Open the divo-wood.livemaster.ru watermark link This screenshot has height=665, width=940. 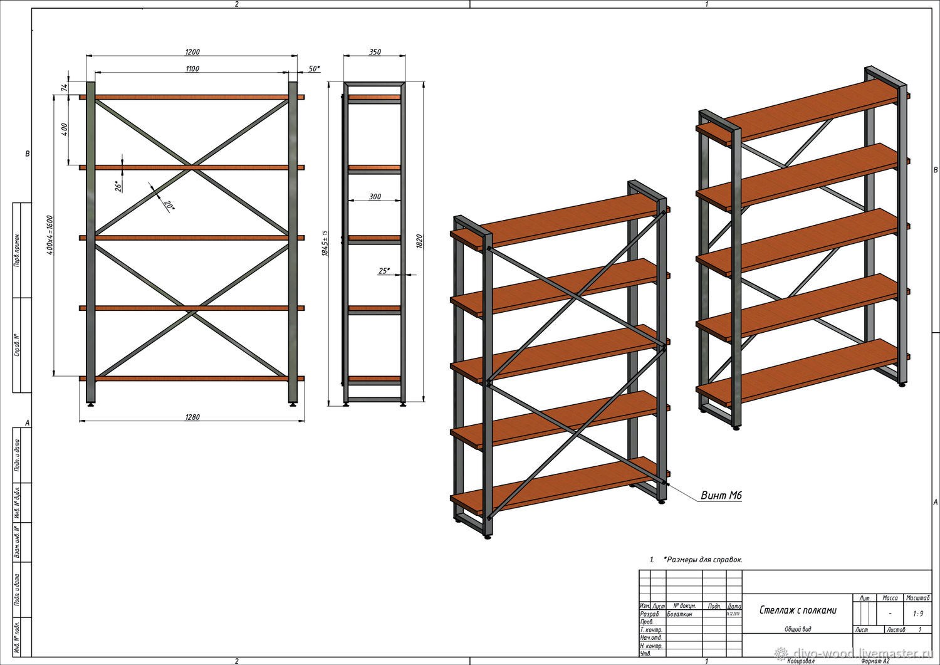pos(853,652)
